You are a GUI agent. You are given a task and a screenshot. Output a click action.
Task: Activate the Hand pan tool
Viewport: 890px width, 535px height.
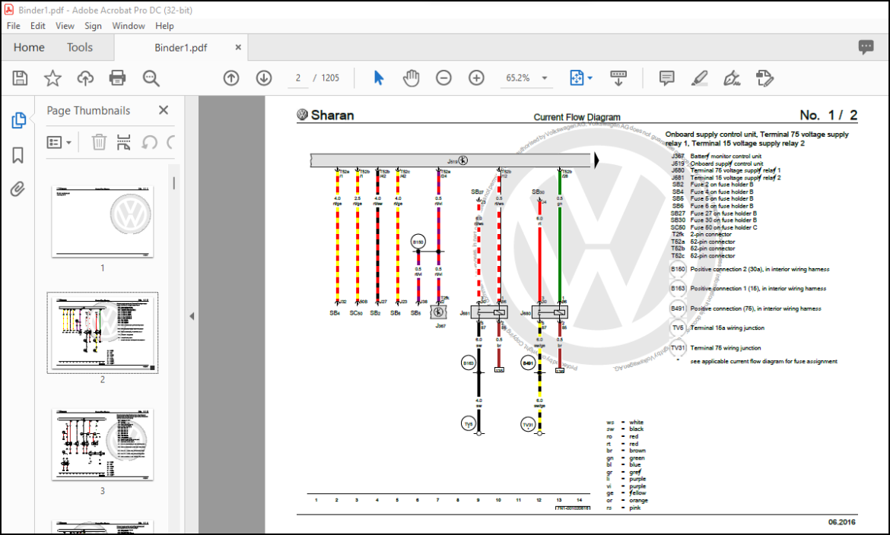click(x=411, y=78)
